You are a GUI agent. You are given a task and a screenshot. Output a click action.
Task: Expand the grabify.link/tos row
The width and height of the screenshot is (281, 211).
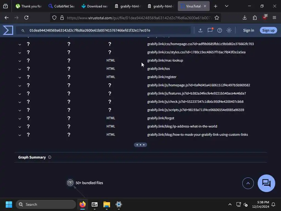pyautogui.click(x=20, y=69)
